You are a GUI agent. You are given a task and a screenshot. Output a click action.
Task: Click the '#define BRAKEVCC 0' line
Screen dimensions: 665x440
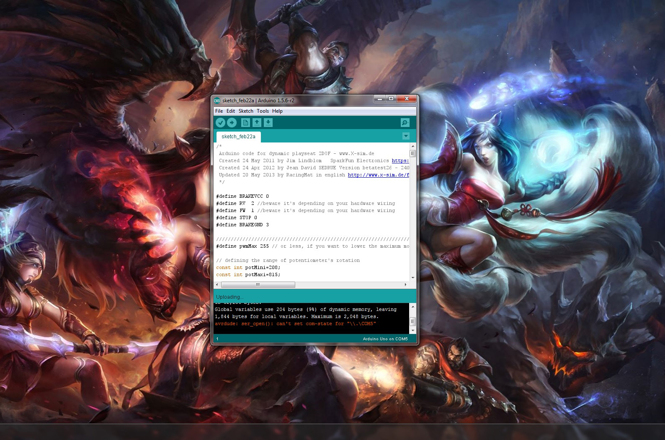pos(242,196)
